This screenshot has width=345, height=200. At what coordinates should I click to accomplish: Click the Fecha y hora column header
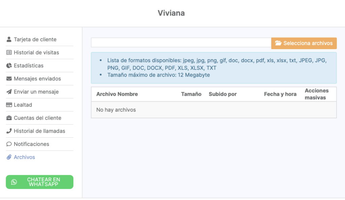[x=280, y=94]
